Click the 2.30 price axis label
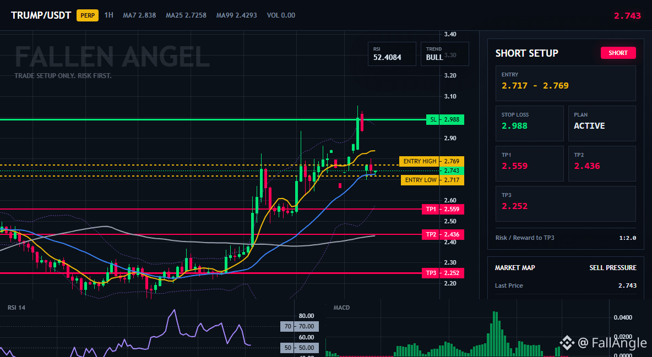The width and height of the screenshot is (652, 357). tap(450, 262)
